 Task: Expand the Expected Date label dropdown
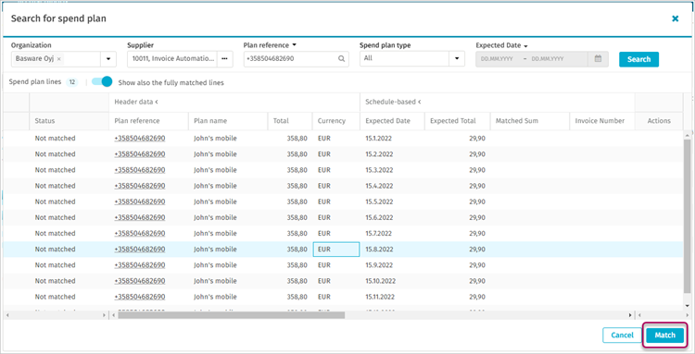click(x=525, y=45)
